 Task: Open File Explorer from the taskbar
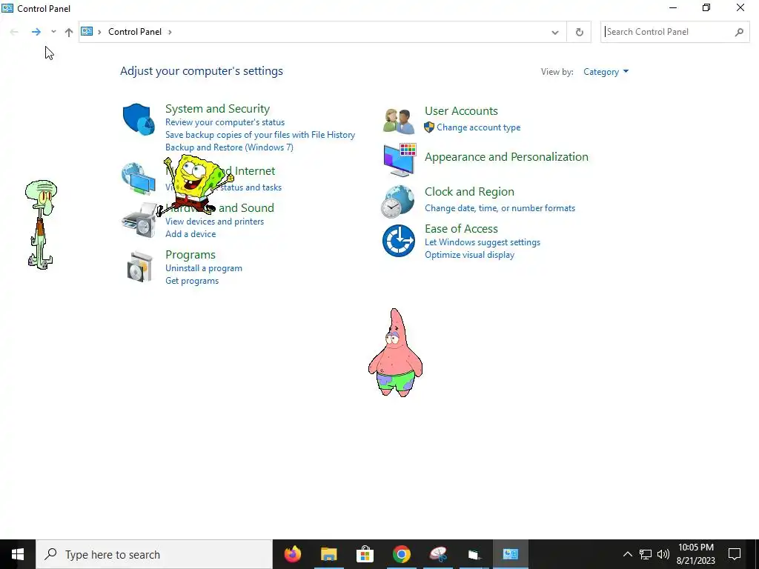coord(328,554)
